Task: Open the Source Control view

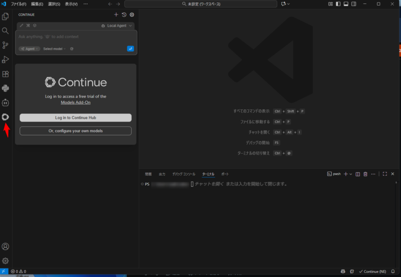Action: [6, 45]
